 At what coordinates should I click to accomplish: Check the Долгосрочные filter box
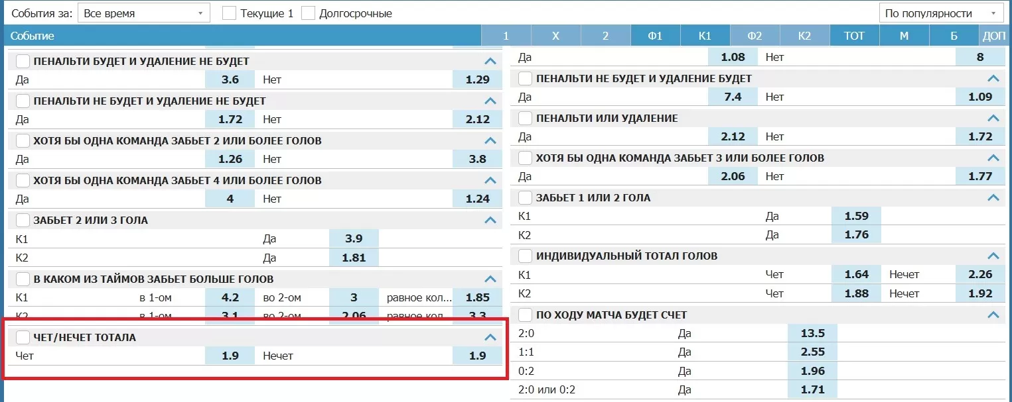(307, 13)
